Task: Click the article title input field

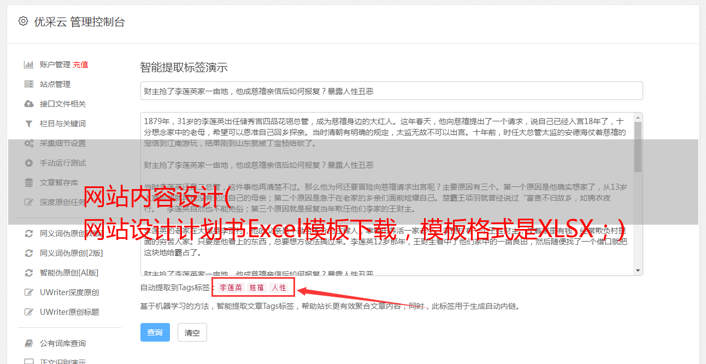Action: point(391,91)
